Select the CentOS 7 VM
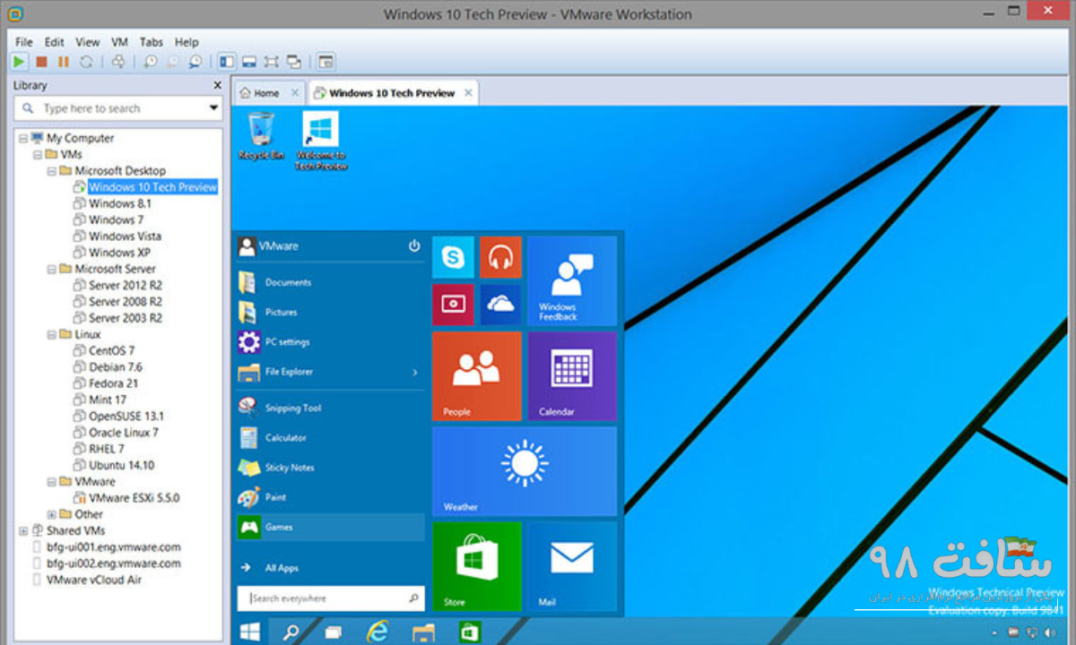This screenshot has height=645, width=1076. pyautogui.click(x=111, y=350)
